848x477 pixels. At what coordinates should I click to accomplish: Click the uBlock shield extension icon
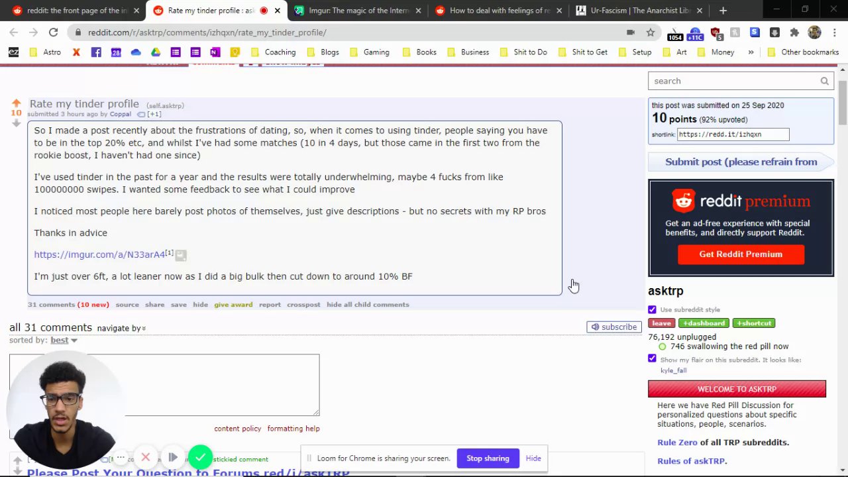[715, 32]
